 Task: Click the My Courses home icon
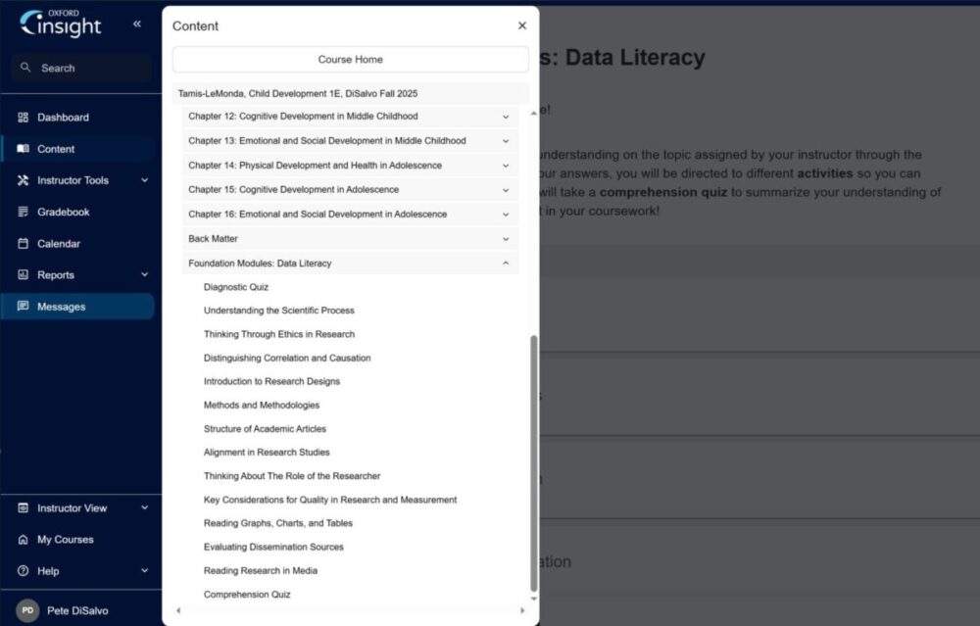coord(24,540)
